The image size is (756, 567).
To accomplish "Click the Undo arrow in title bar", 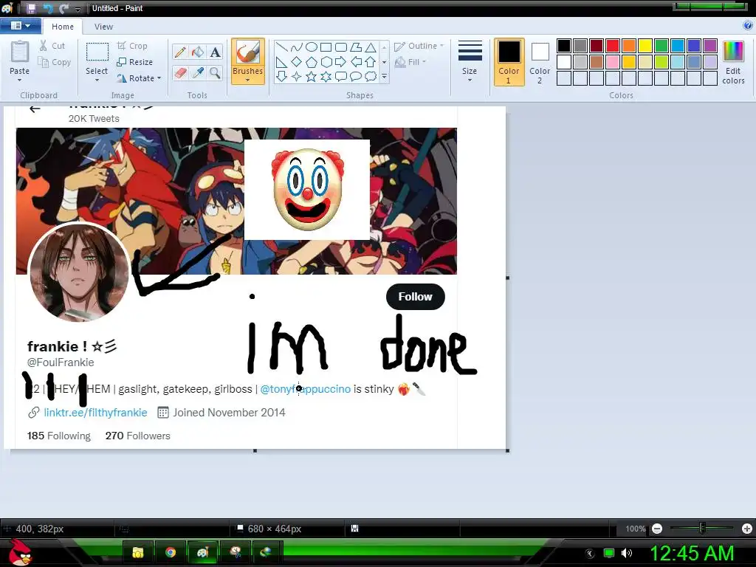I will [x=48, y=8].
